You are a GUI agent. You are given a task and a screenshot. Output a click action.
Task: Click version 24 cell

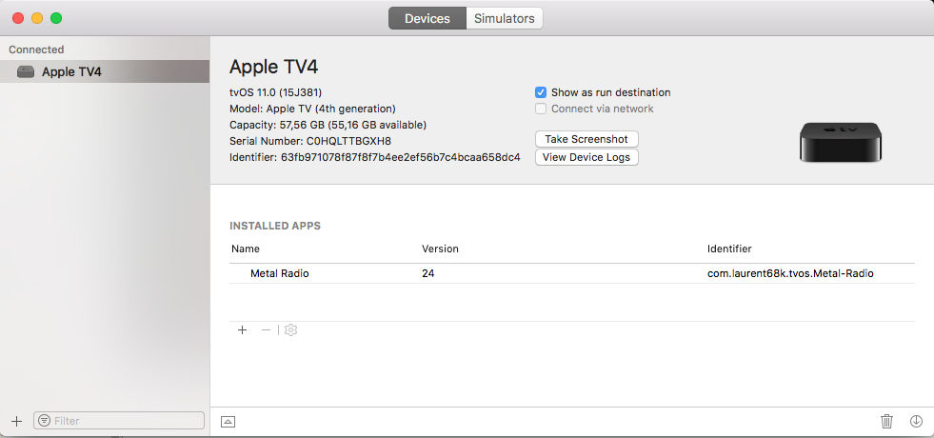428,273
